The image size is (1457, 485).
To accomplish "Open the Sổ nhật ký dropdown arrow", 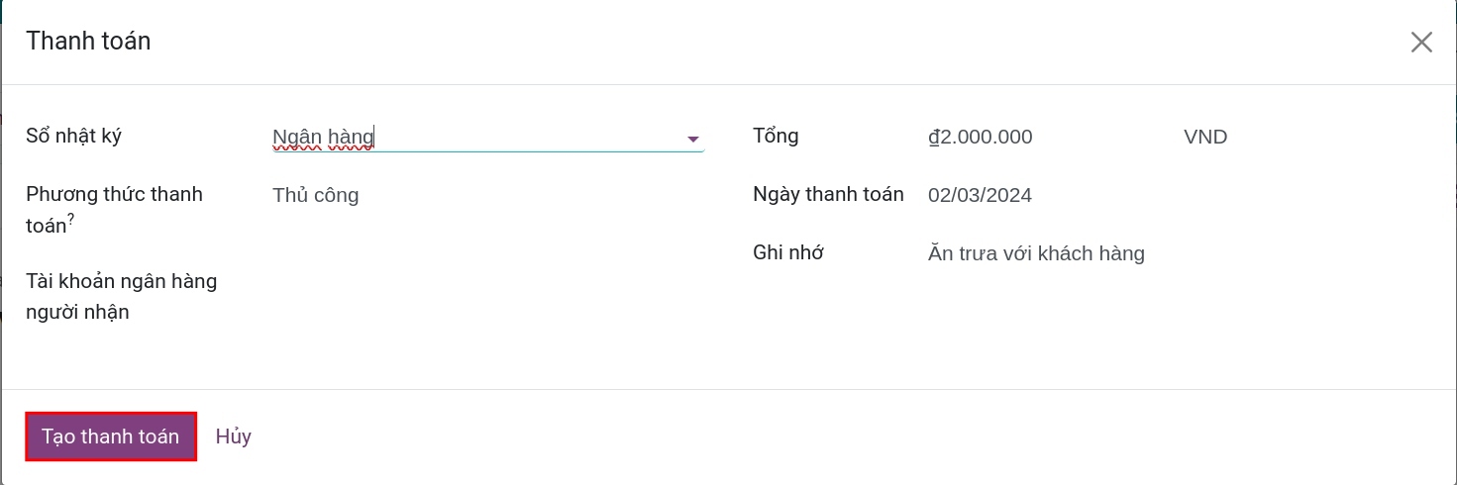I will coord(693,139).
